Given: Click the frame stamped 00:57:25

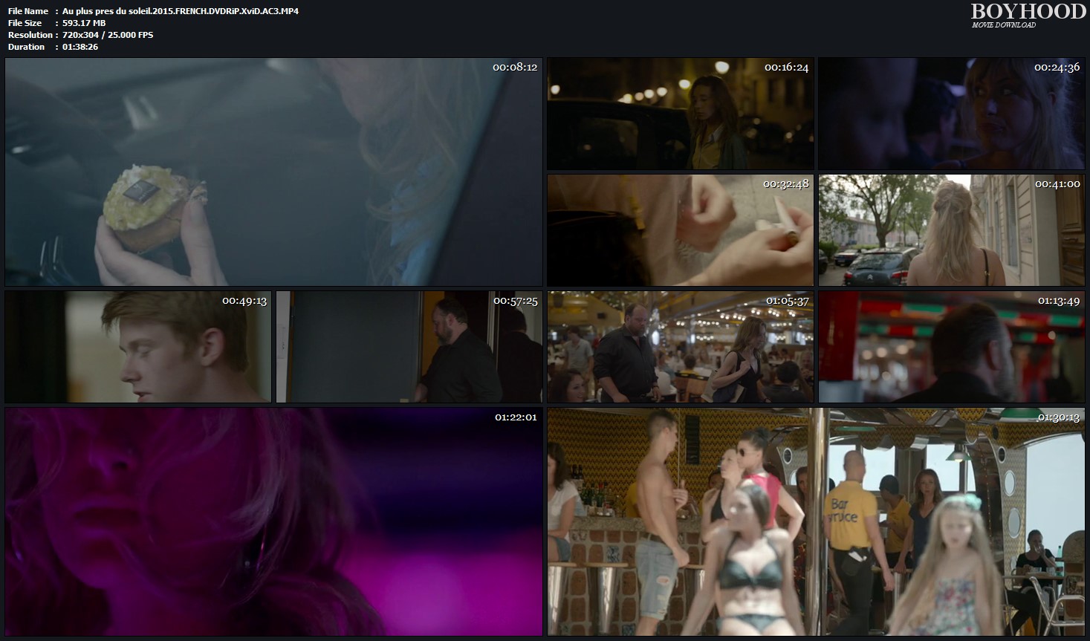Looking at the screenshot, I should tap(409, 347).
